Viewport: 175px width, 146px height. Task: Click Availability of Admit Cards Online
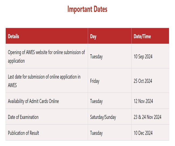coord(33,101)
